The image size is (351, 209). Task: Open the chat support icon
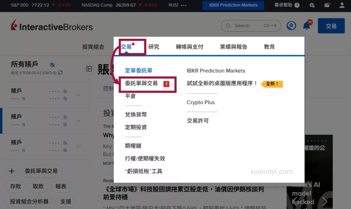pos(312,5)
